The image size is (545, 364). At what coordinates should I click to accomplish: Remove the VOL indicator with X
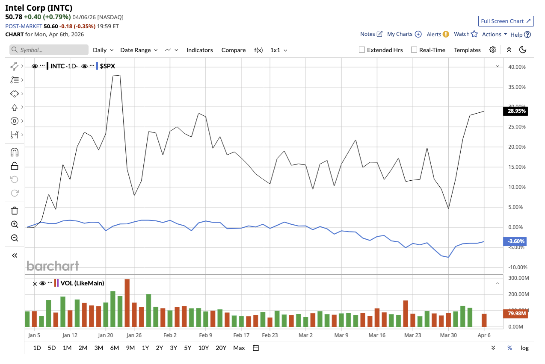[35, 283]
